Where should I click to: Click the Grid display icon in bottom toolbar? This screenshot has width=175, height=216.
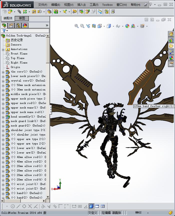click(80, 206)
